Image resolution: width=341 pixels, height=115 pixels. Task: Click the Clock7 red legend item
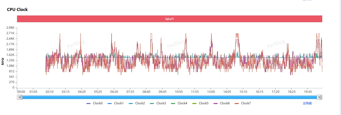pos(243,103)
